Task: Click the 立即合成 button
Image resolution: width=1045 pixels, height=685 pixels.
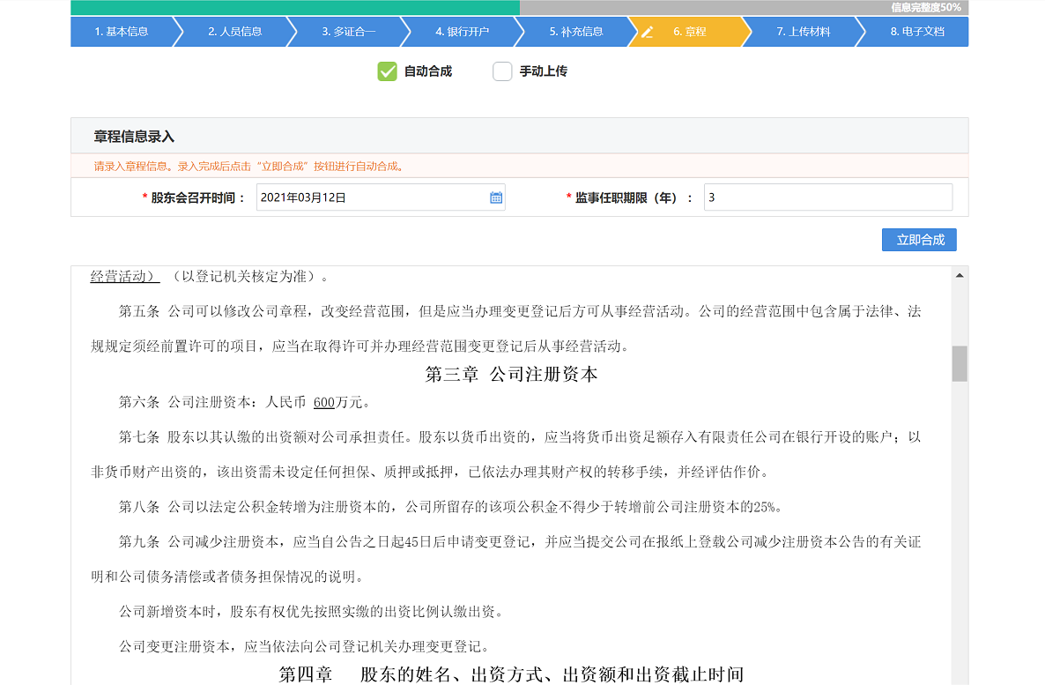Action: pyautogui.click(x=919, y=240)
